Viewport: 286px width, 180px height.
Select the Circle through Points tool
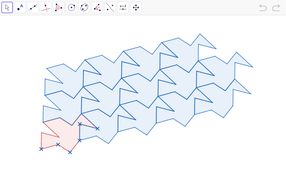point(84,7)
